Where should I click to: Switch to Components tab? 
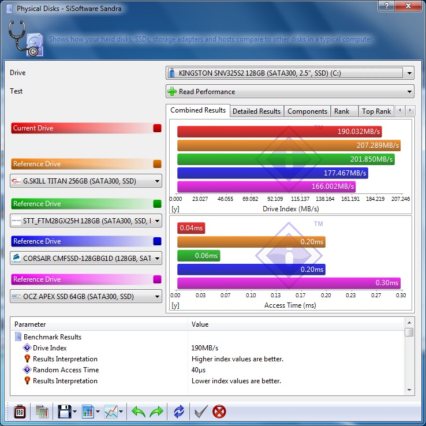307,111
